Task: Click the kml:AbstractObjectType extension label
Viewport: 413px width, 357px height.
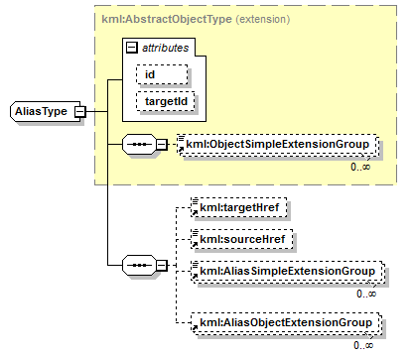Action: point(196,19)
